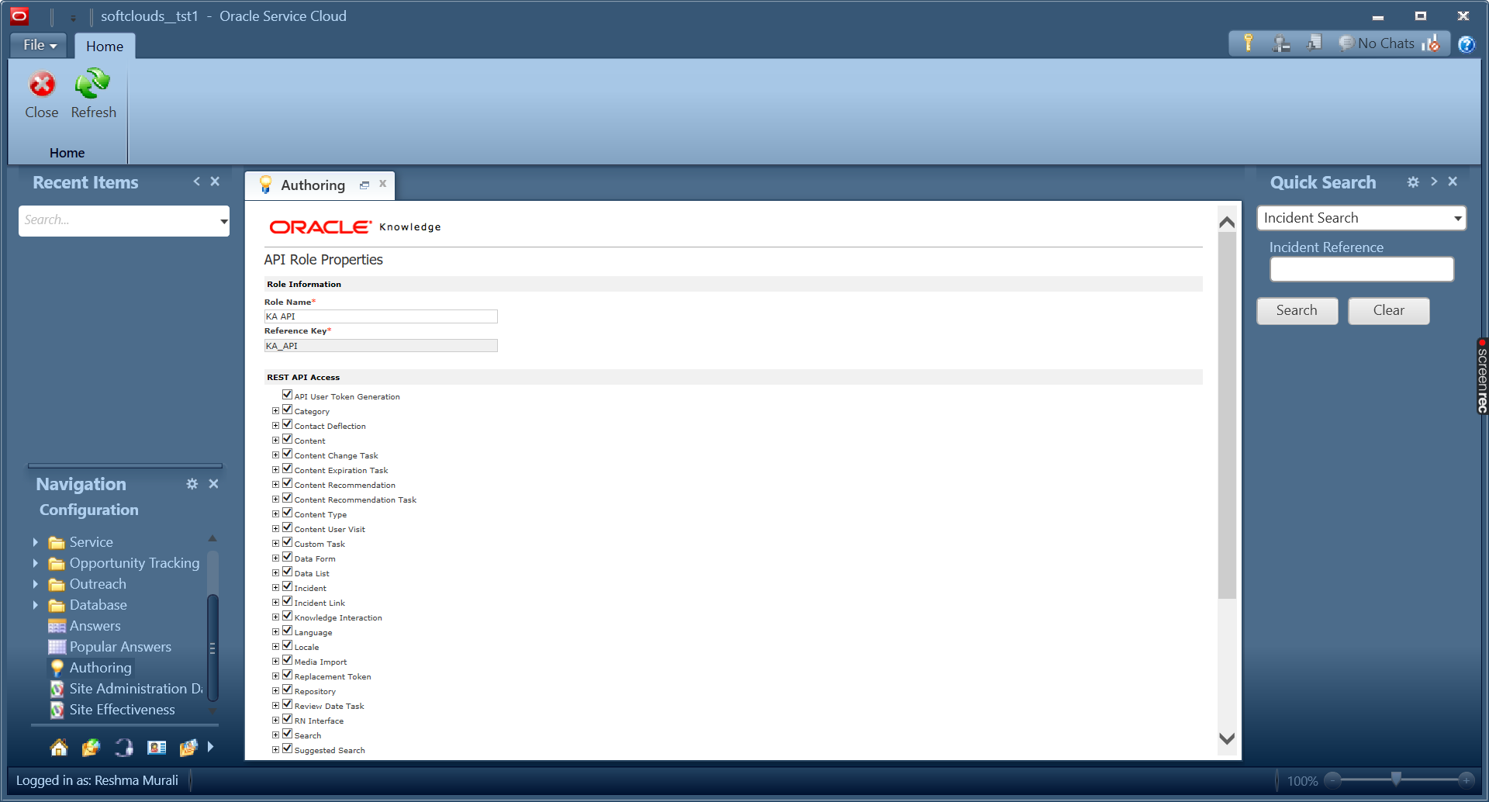The width and height of the screenshot is (1489, 802).
Task: Toggle the Incident access checkbox
Action: pyautogui.click(x=287, y=586)
